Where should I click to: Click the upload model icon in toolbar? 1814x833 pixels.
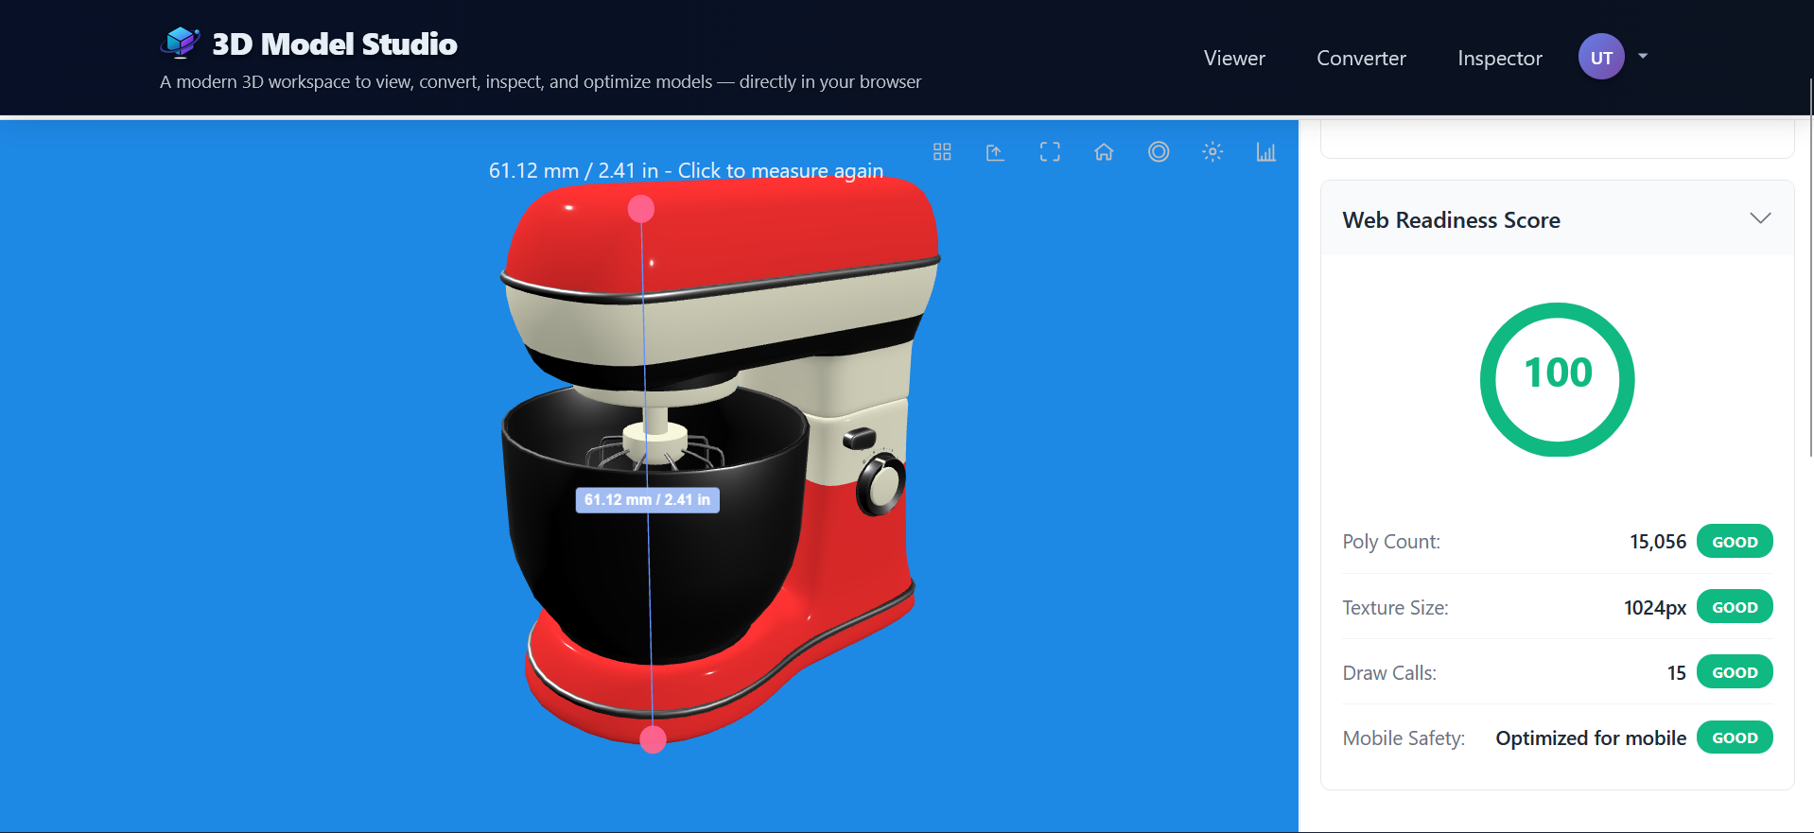click(995, 152)
